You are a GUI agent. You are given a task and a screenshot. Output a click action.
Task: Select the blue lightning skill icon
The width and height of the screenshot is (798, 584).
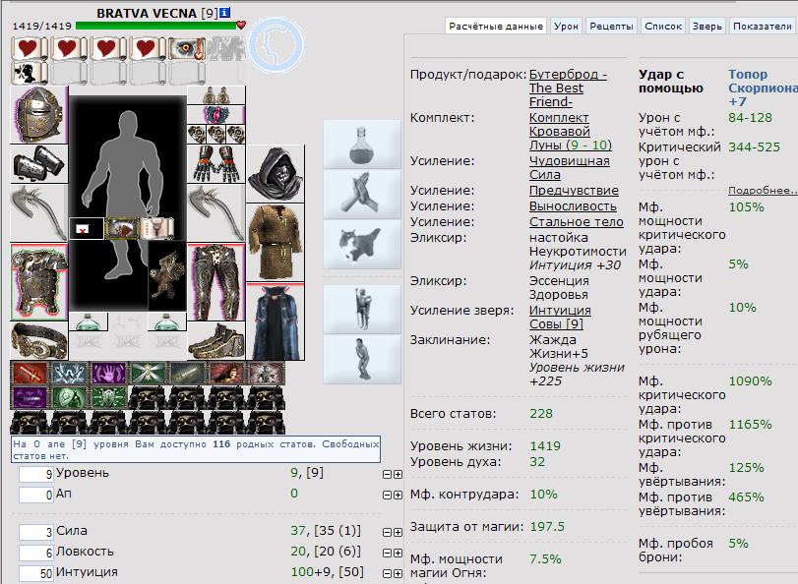coord(69,373)
